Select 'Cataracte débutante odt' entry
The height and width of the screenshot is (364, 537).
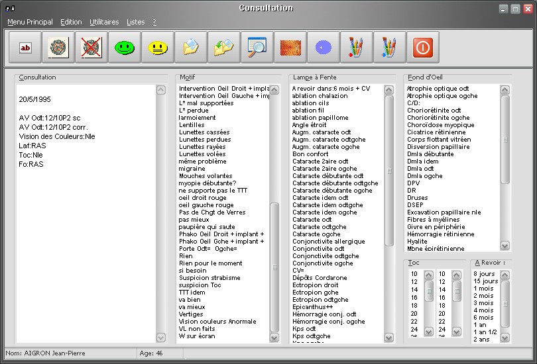[x=328, y=176]
